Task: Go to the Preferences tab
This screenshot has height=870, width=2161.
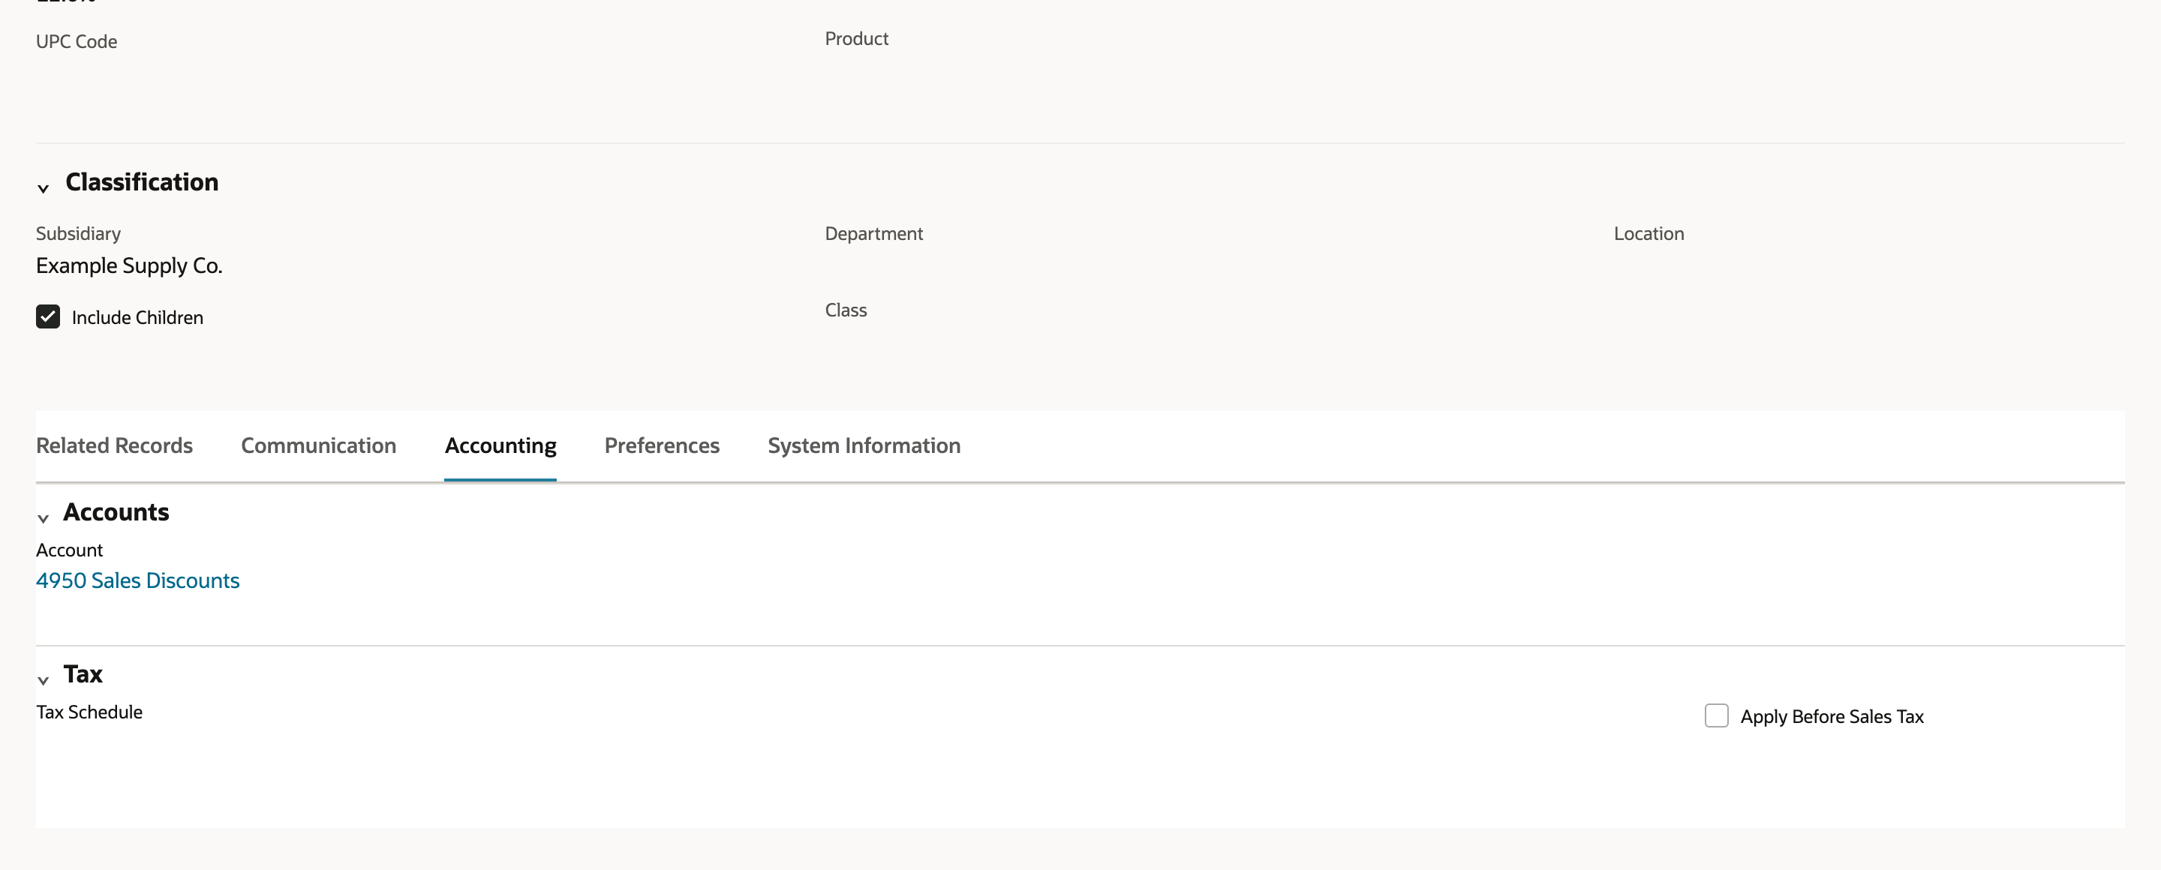Action: point(662,446)
